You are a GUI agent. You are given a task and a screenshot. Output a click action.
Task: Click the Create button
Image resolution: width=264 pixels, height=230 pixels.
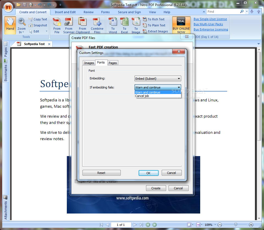[x=156, y=188]
